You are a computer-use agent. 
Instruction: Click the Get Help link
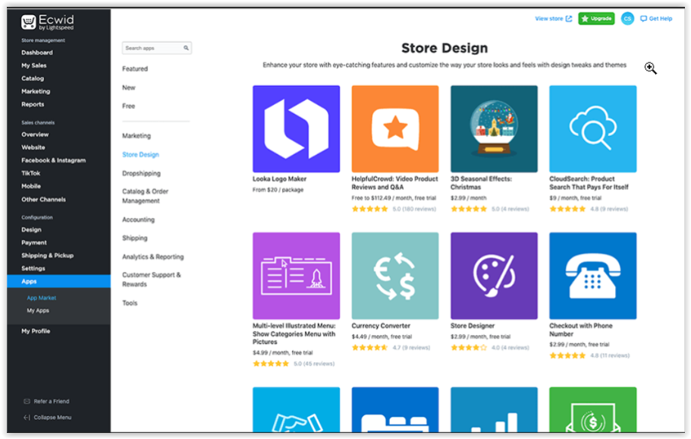656,18
